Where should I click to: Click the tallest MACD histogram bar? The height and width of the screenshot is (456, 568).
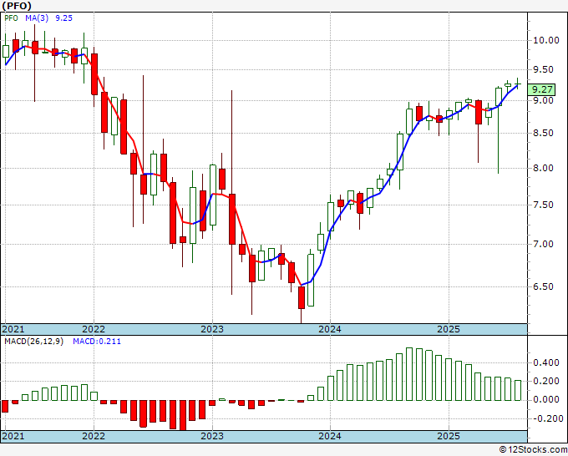point(409,374)
